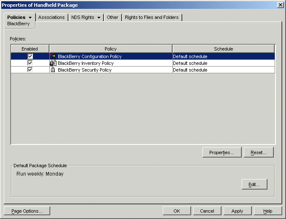Click the BlackBerry Inventory Policy icon
The width and height of the screenshot is (286, 219).
click(x=53, y=63)
